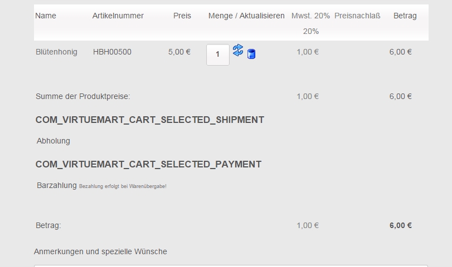This screenshot has width=452, height=267.
Task: Click the selected payment heading
Action: tap(148, 164)
